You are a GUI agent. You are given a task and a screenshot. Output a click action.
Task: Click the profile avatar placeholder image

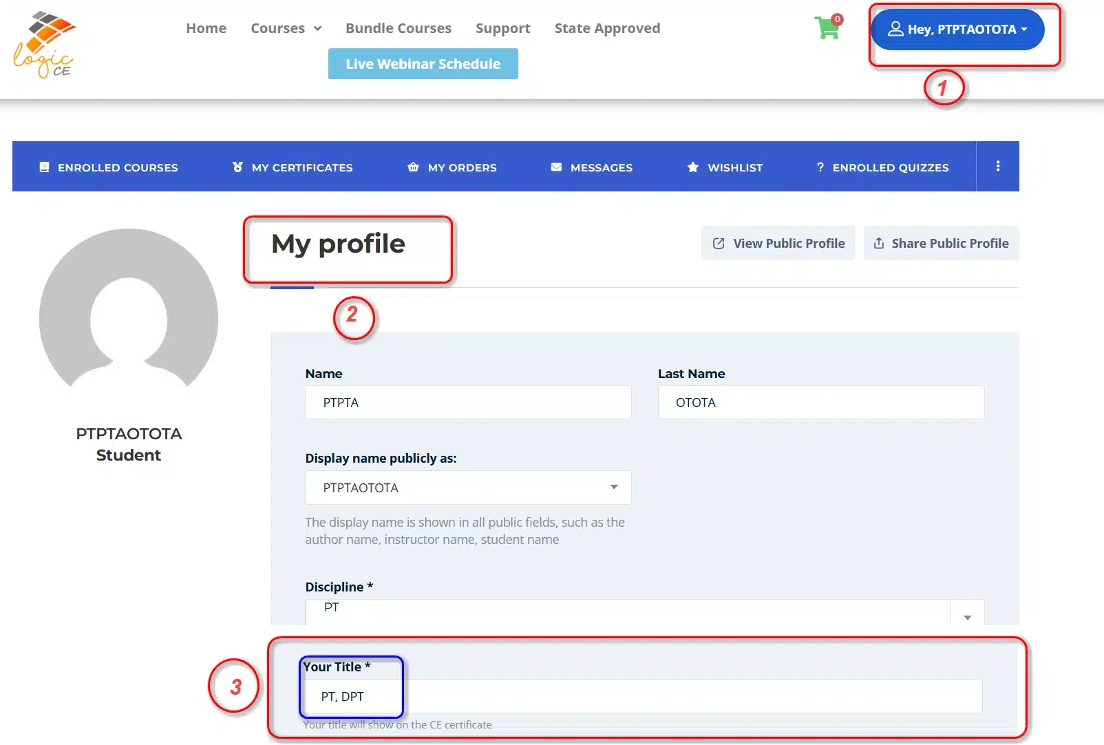coord(129,311)
